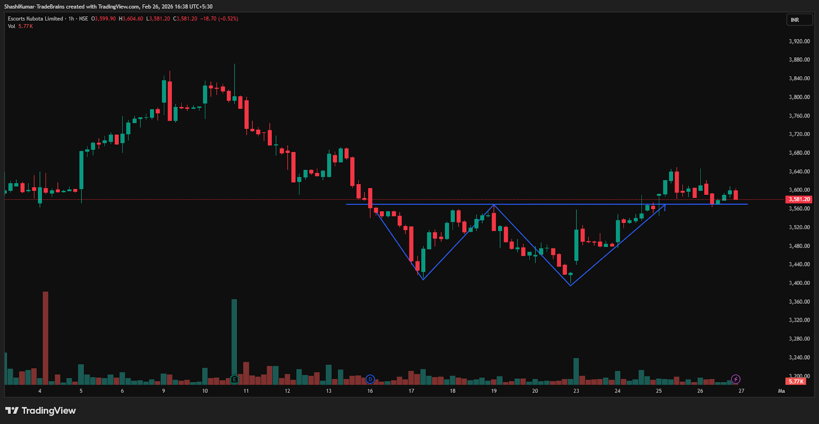Select the red 3,581.20 current price label

799,199
